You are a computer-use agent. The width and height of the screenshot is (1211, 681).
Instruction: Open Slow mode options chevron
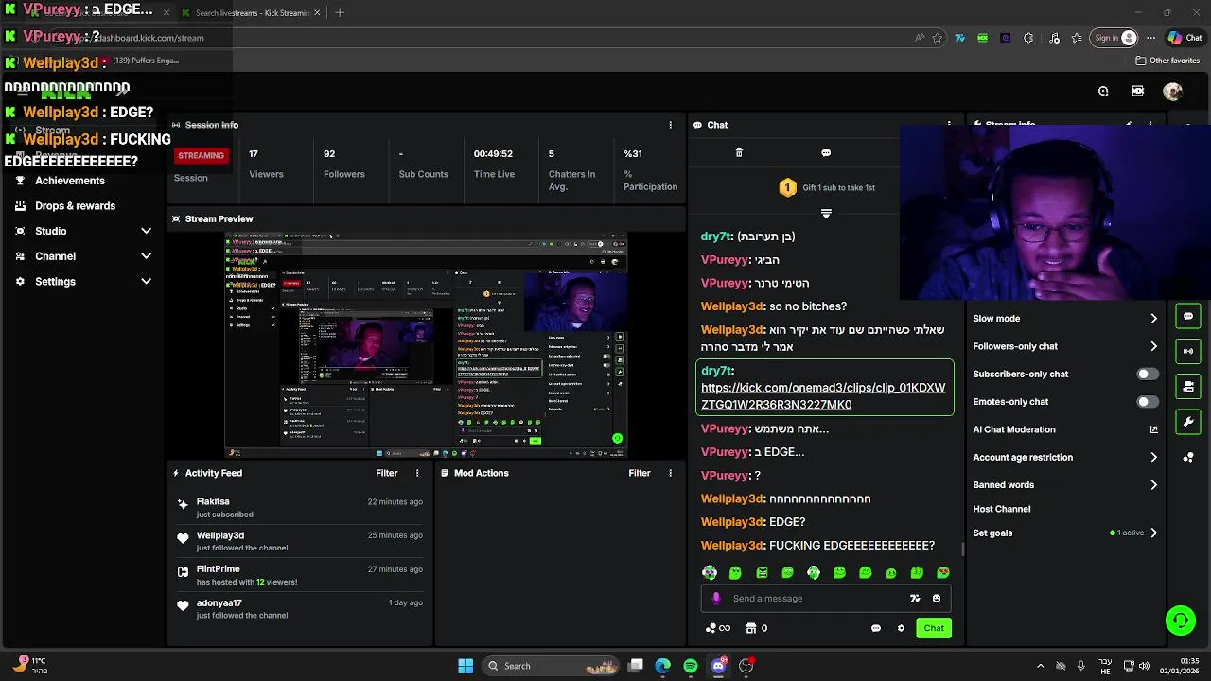pos(1153,319)
